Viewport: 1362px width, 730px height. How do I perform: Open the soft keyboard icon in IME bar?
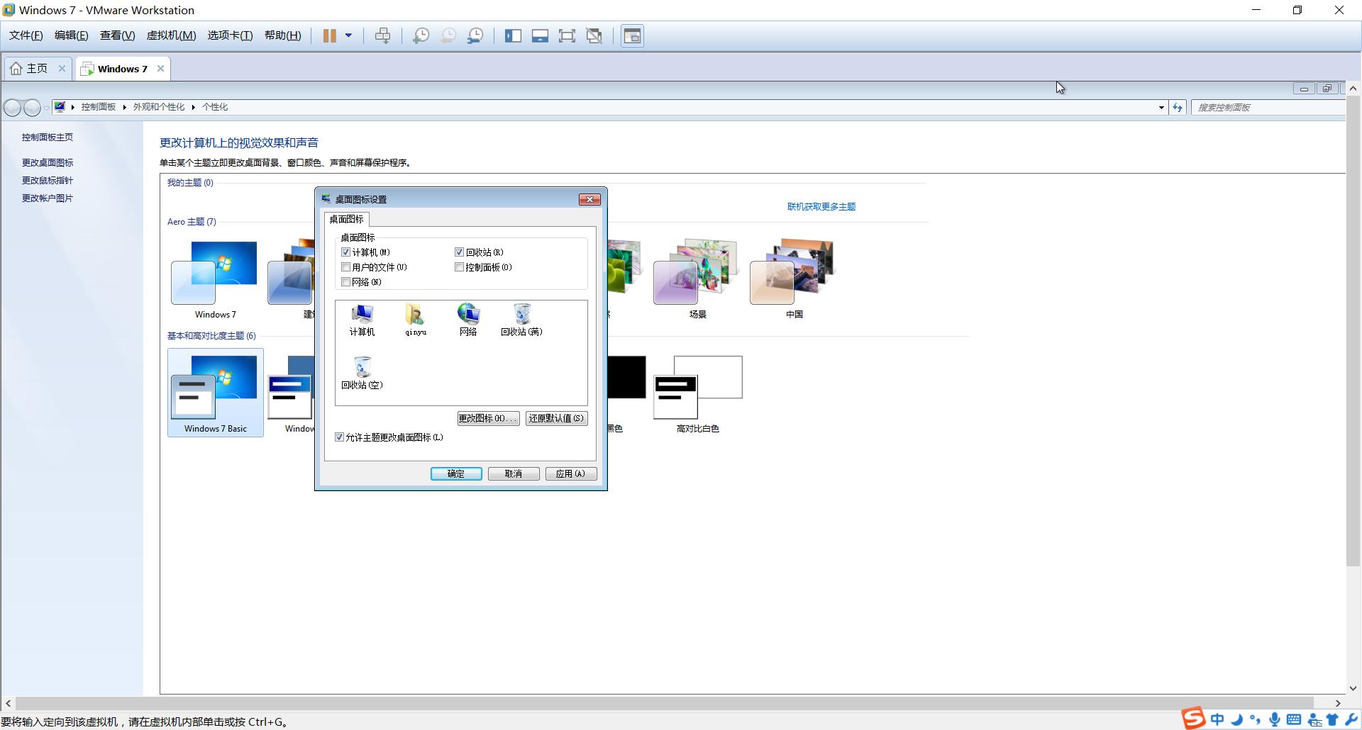click(x=1294, y=719)
